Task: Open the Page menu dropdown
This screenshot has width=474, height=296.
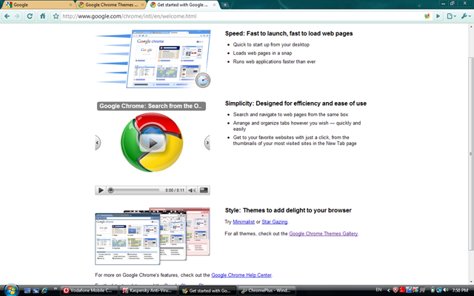Action: [x=451, y=16]
